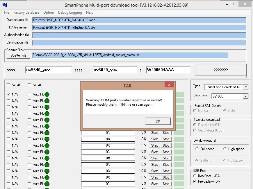Select Second-site (USB) radio button
This screenshot has height=189, width=253.
(195, 130)
